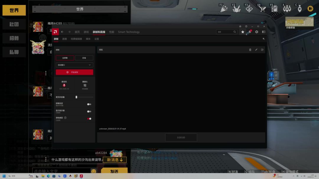Viewport: 319px width, 179px height.
Task: Click the Windows Start button on taskbar
Action: pos(4,176)
